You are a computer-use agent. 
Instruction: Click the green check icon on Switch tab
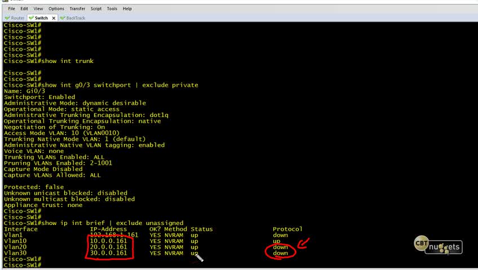tap(31, 18)
